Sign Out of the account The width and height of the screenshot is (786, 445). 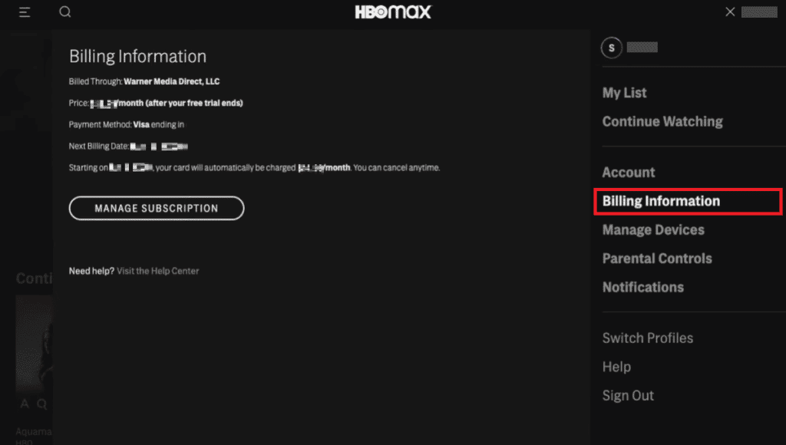[628, 395]
